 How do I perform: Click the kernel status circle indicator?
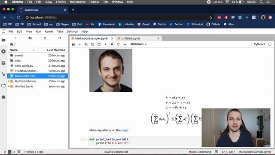[270, 44]
